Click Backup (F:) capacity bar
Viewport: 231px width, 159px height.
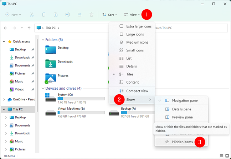138,113
